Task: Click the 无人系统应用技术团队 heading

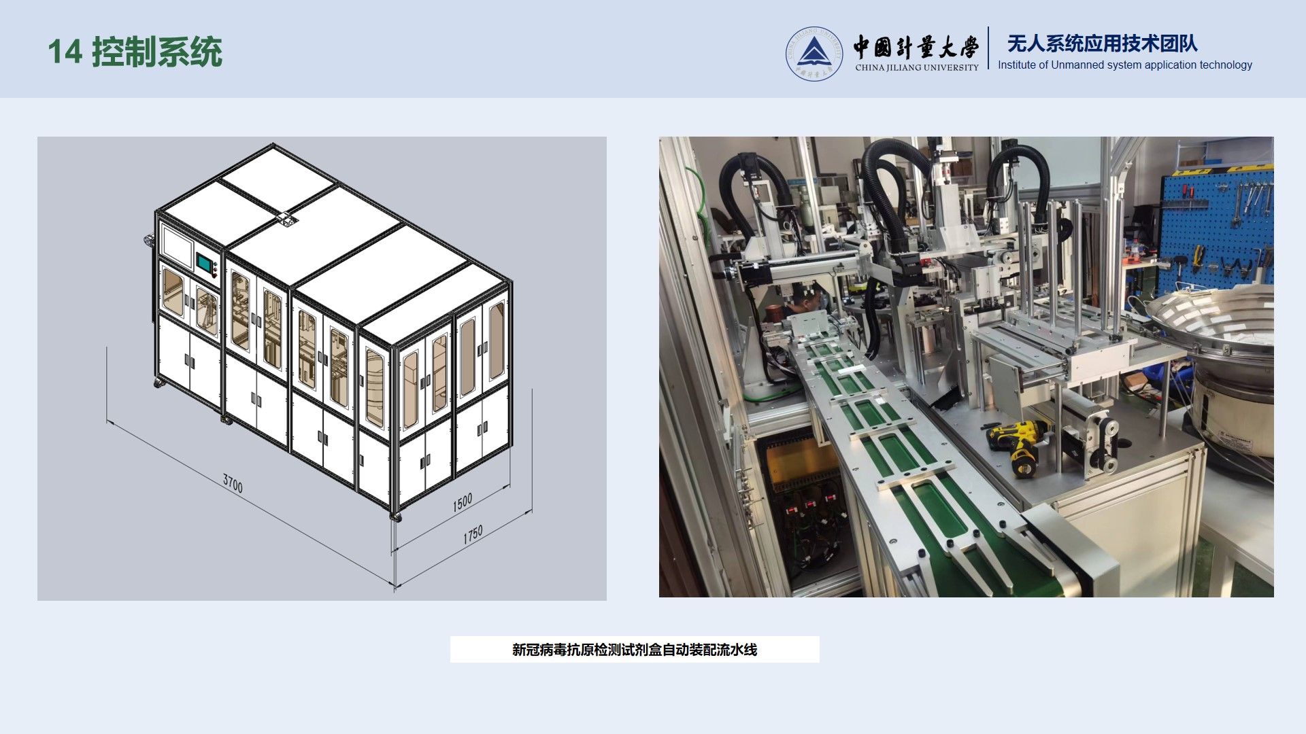Action: (x=1101, y=43)
